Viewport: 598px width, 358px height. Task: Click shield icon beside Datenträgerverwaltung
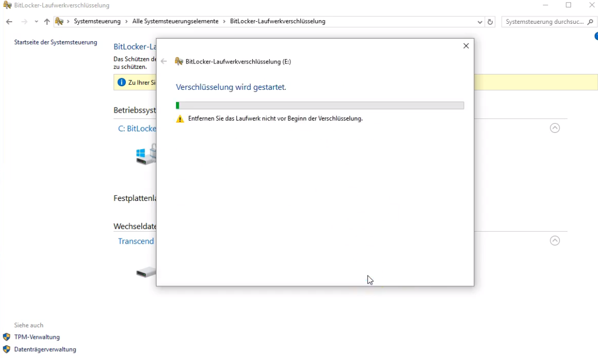click(6, 349)
